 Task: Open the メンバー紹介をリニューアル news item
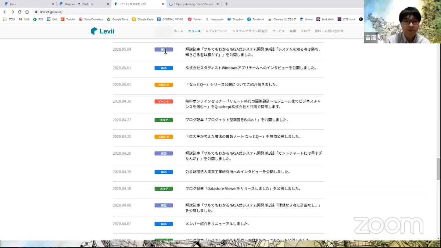click(x=218, y=224)
